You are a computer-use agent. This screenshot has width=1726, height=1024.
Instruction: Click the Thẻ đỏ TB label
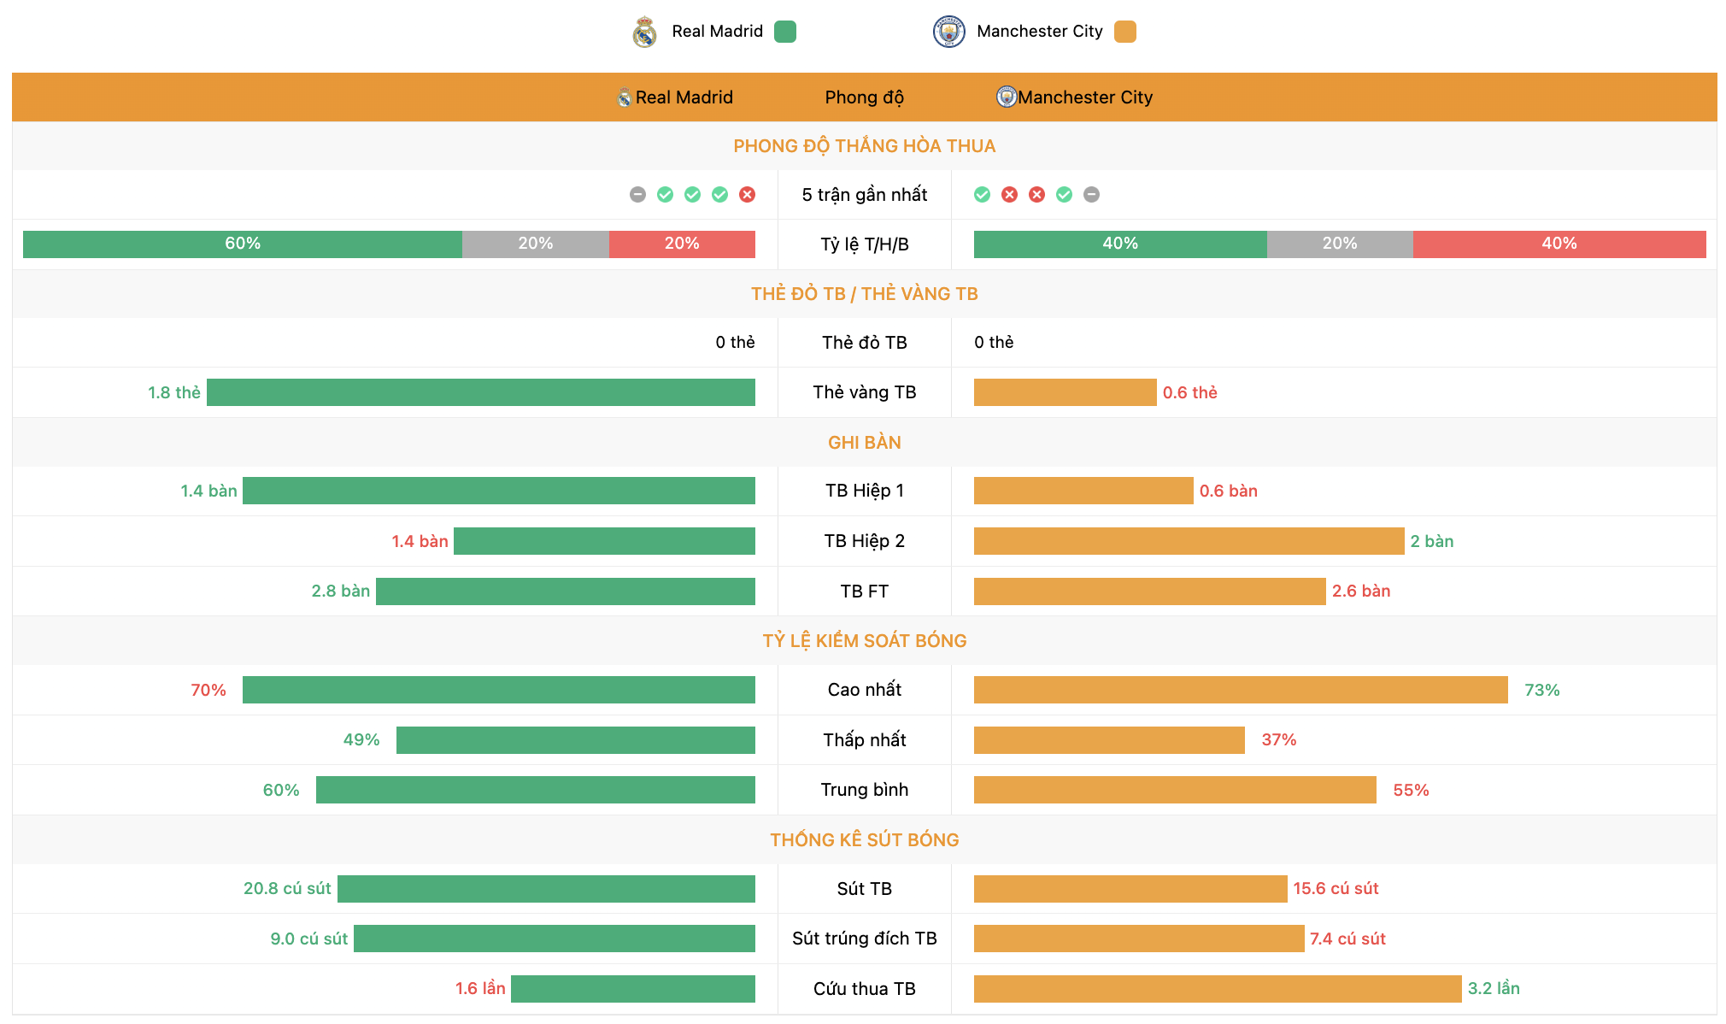click(864, 343)
